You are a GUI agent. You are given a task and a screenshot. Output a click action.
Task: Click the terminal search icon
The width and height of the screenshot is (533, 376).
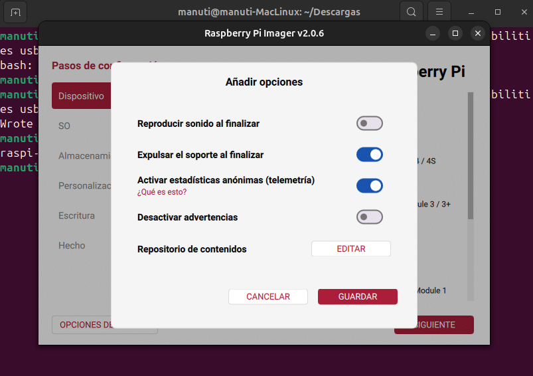412,12
